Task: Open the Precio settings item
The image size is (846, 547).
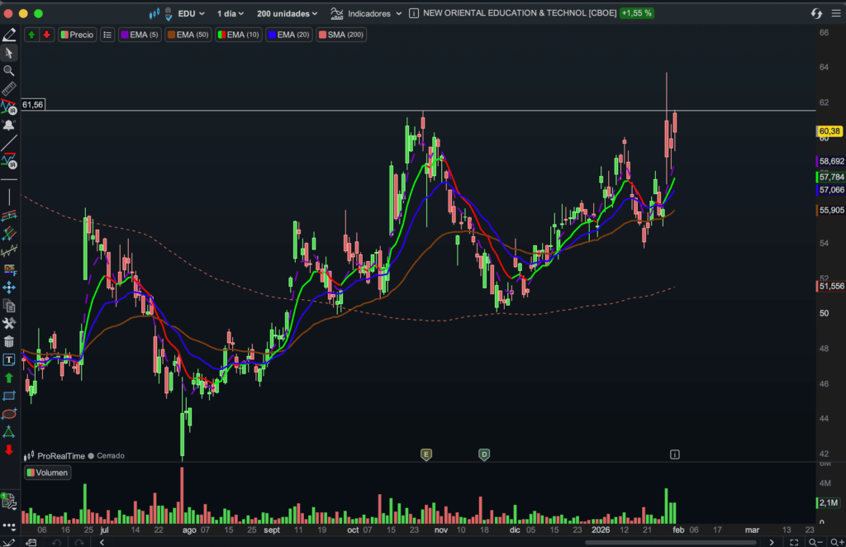Action: (x=76, y=35)
